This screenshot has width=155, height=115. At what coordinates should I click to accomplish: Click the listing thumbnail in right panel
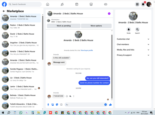[x=133, y=16]
